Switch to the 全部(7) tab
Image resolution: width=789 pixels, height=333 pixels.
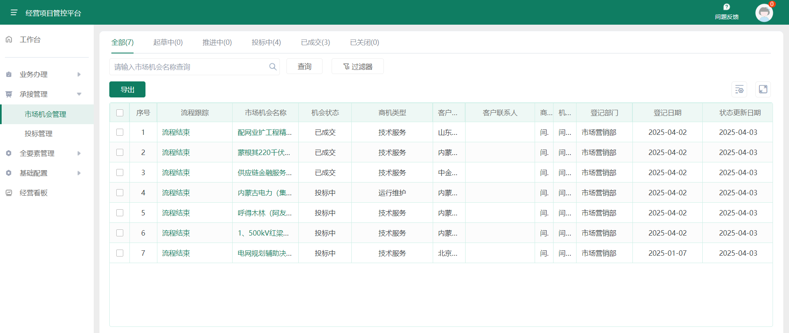[122, 42]
